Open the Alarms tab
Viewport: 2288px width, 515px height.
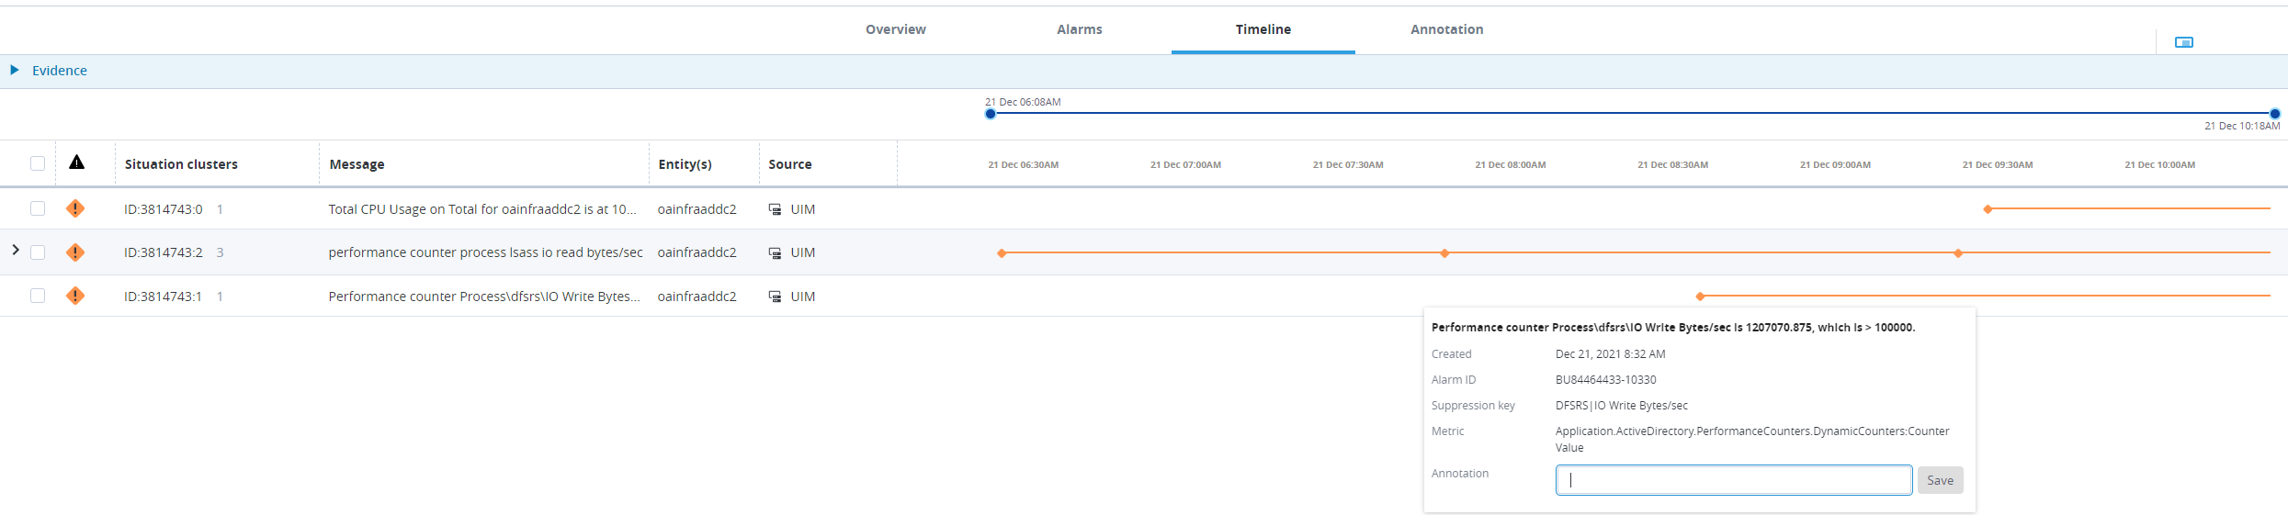click(1079, 29)
